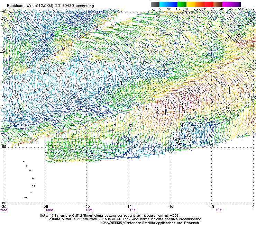Viewport: 256px width, 225px height.
Task: Click the purple time label "1:01"
Action: point(219,210)
